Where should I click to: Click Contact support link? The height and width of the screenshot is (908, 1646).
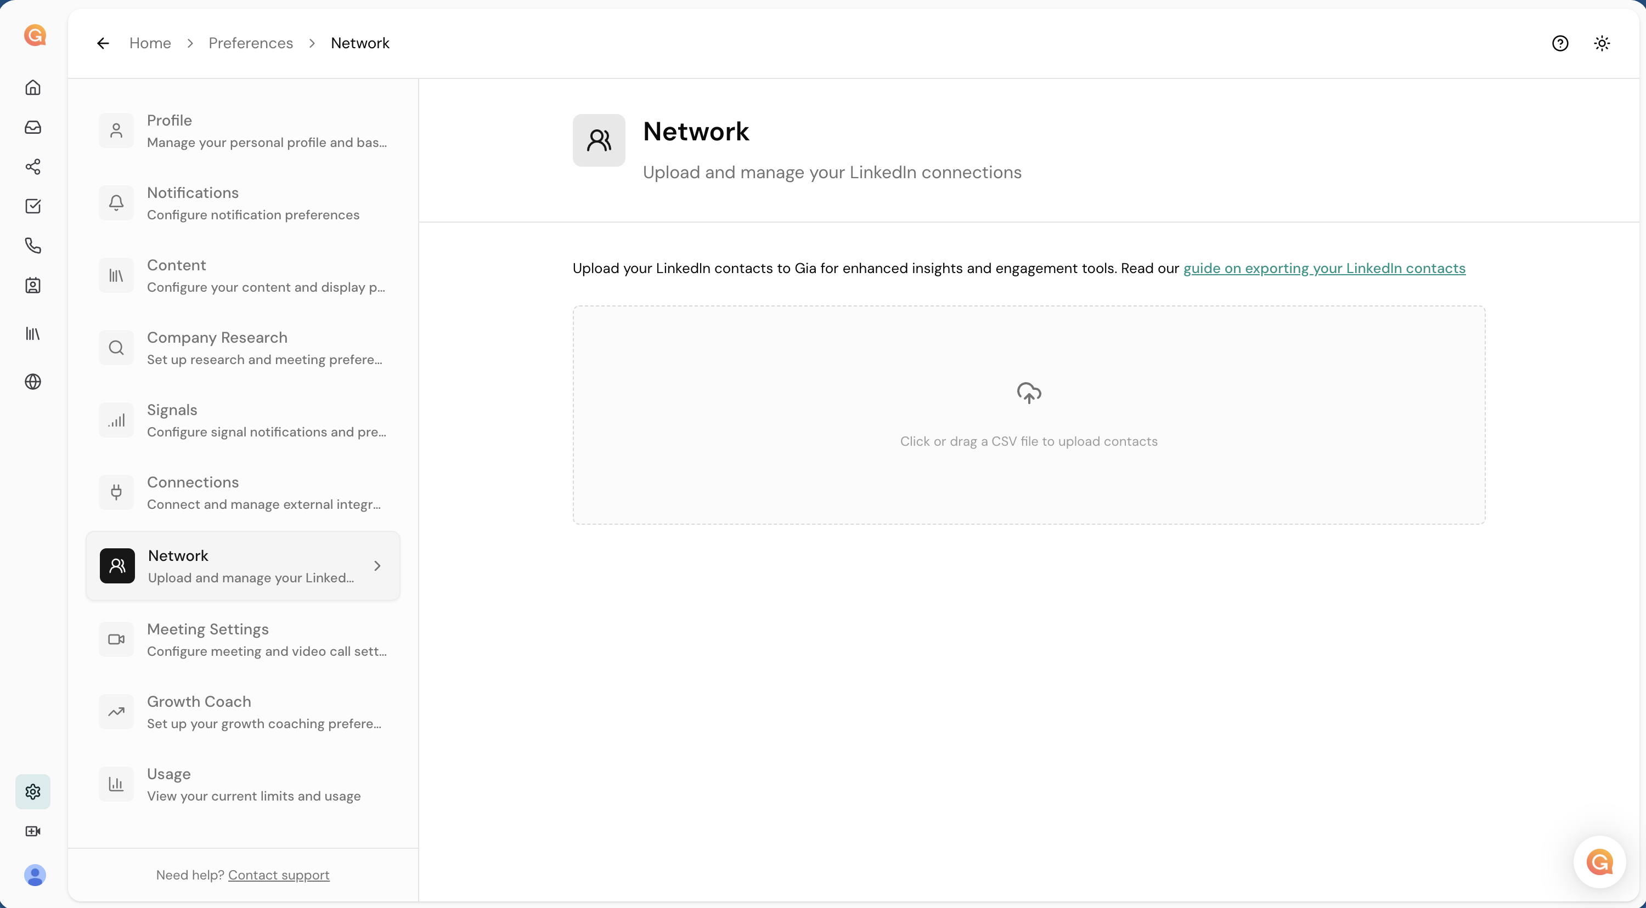pos(279,875)
